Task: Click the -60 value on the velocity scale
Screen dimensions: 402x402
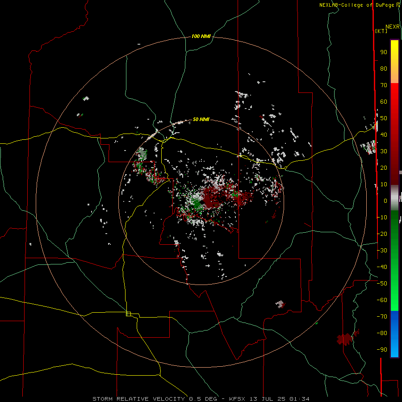Action: 382,300
